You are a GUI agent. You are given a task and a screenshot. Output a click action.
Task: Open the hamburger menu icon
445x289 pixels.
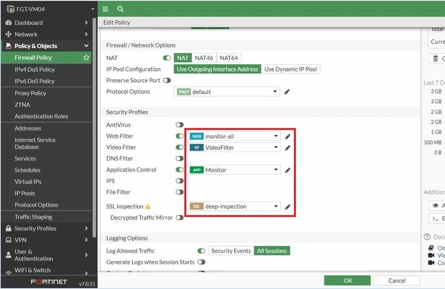(105, 9)
